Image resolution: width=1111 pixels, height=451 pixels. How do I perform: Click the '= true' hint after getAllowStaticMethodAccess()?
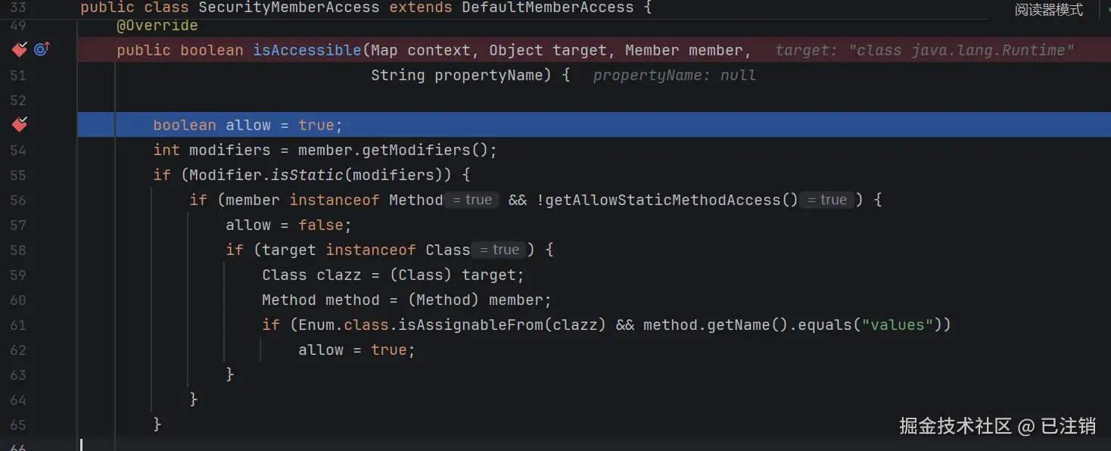pos(826,200)
